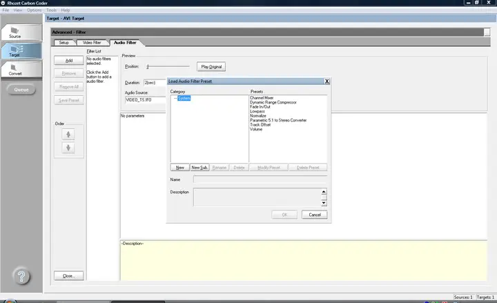497x303 pixels.
Task: Select the Channel Mixer preset
Action: point(262,98)
